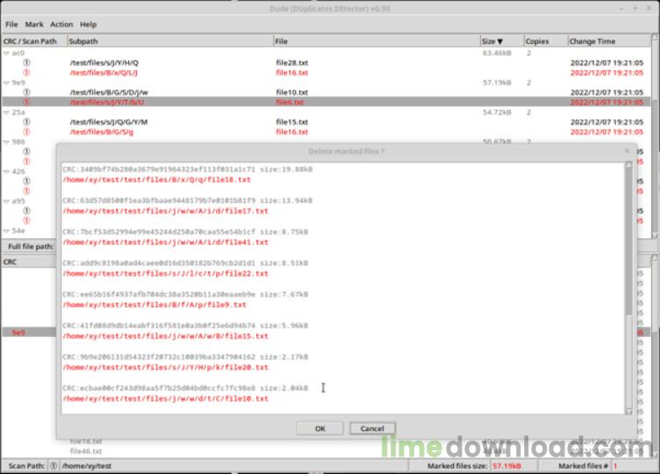
Task: Sort by the Subpath column header
Action: pos(170,41)
